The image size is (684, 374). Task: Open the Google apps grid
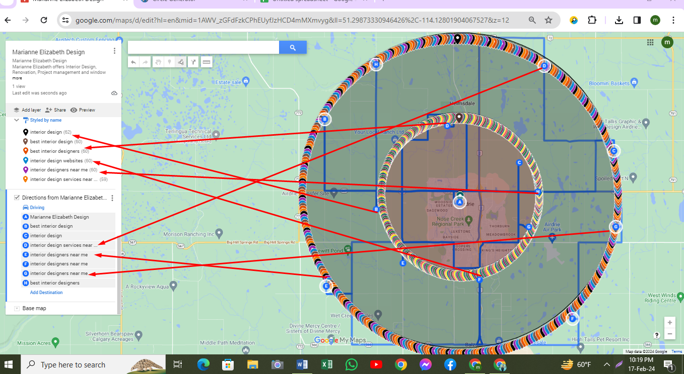click(650, 43)
